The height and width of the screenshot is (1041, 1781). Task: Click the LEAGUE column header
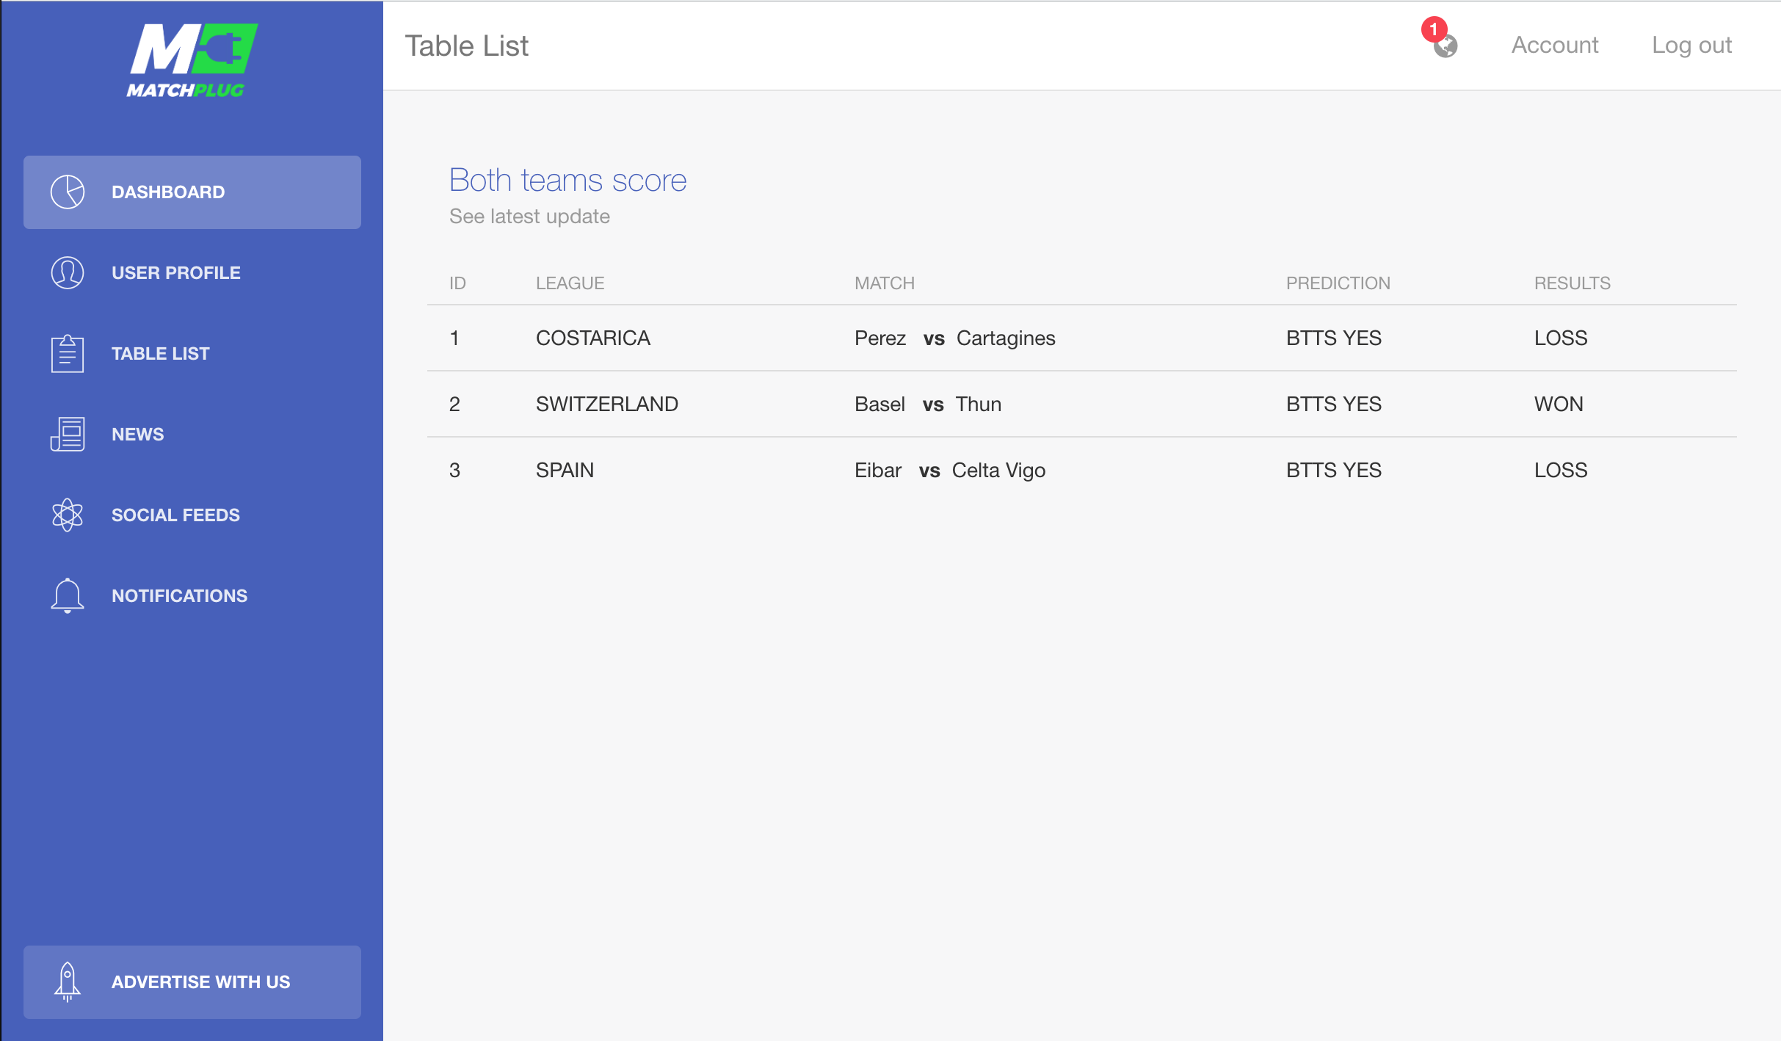[570, 283]
